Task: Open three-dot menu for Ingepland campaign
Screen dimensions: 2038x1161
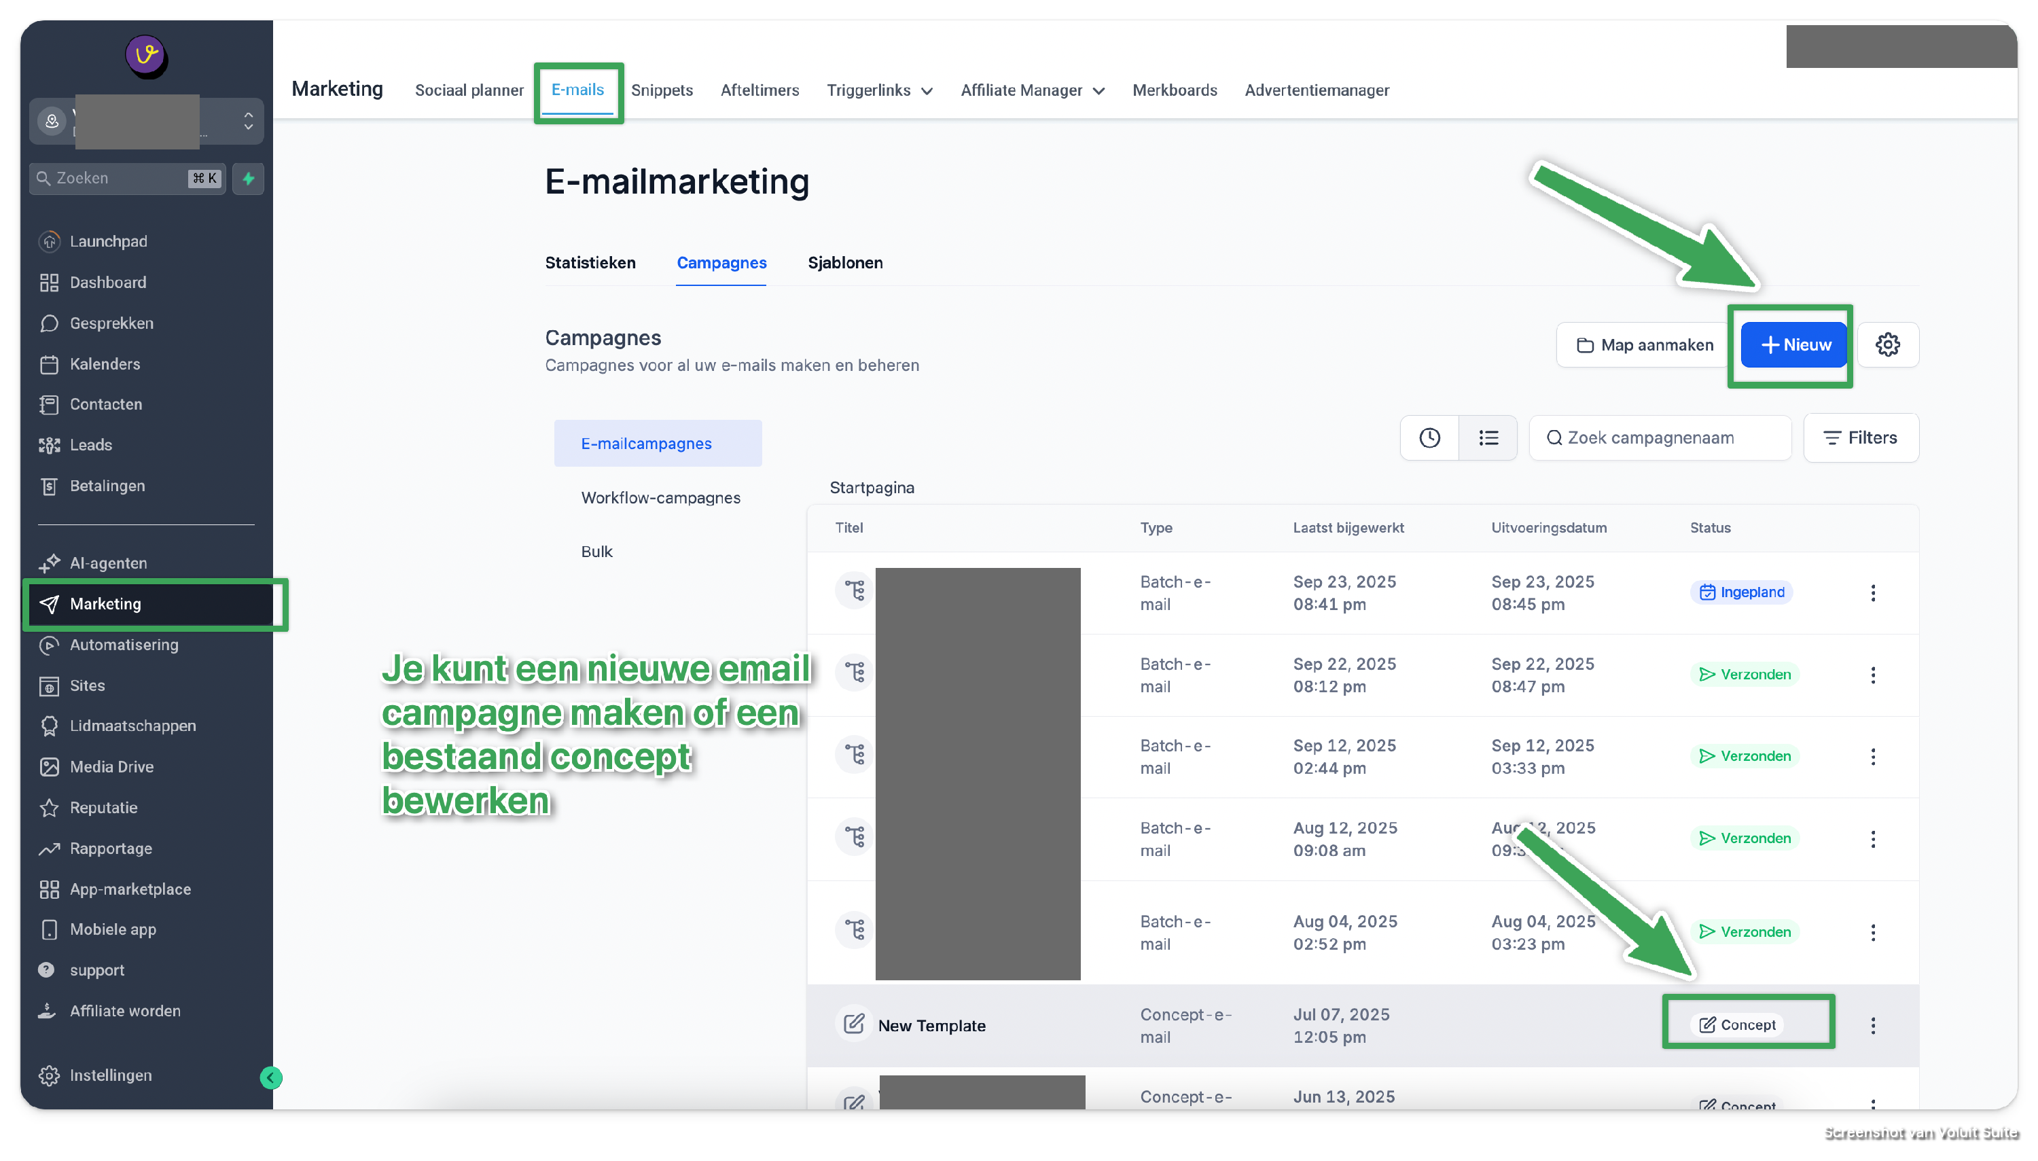Action: click(x=1872, y=592)
